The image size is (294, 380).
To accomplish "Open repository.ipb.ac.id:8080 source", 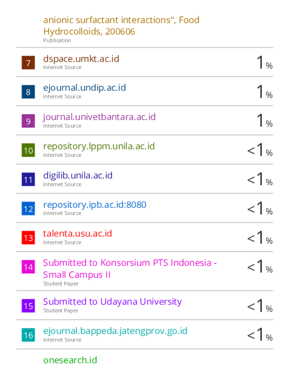I will (x=95, y=205).
